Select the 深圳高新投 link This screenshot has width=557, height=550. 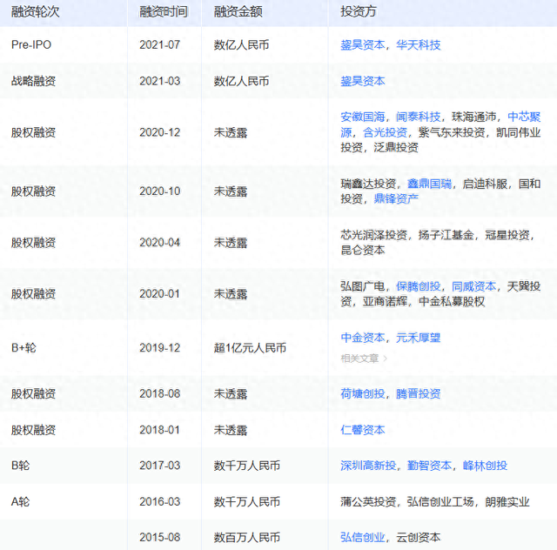pos(368,466)
